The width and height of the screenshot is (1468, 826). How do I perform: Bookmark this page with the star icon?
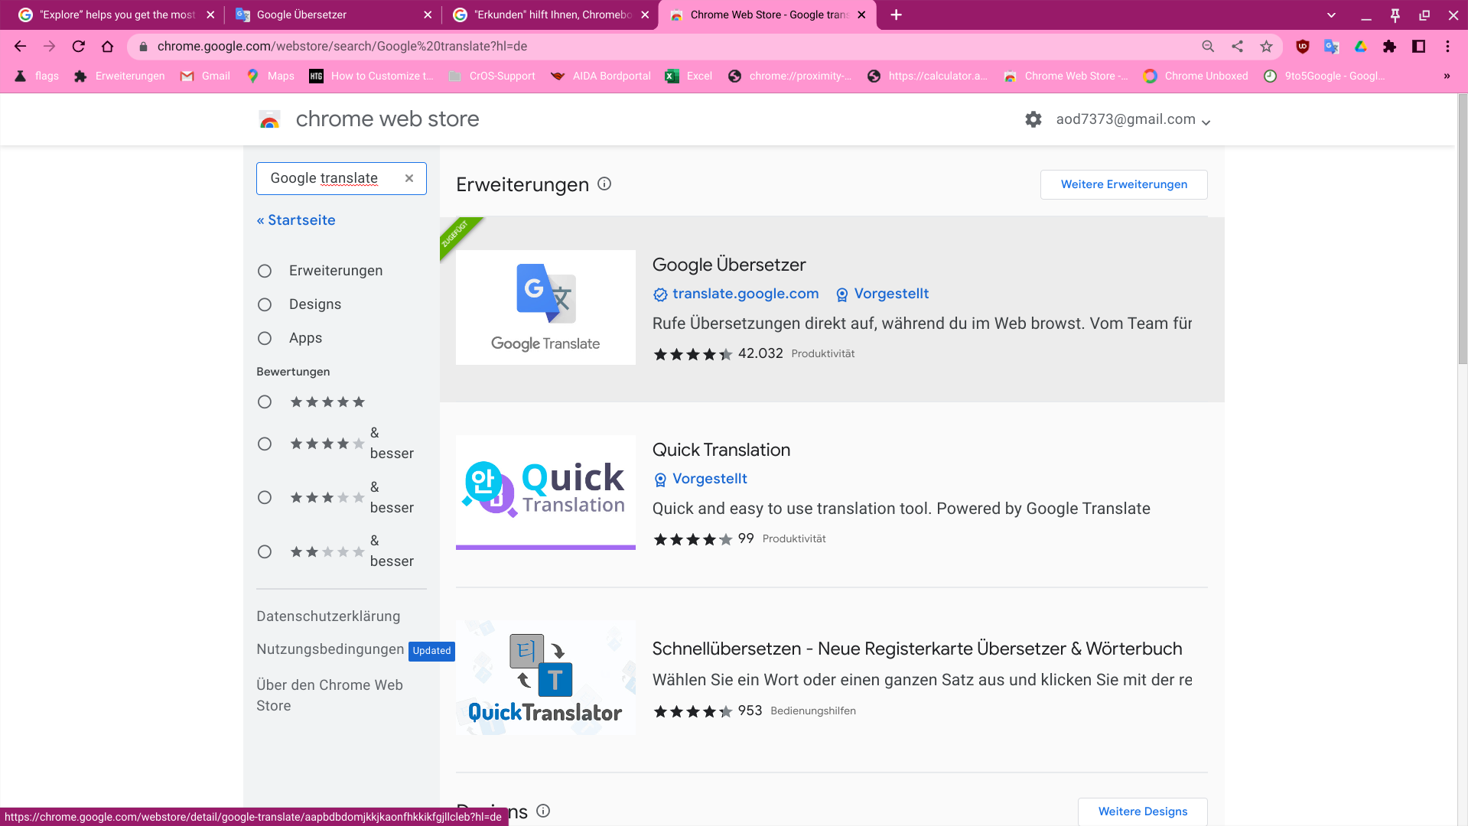1266,47
